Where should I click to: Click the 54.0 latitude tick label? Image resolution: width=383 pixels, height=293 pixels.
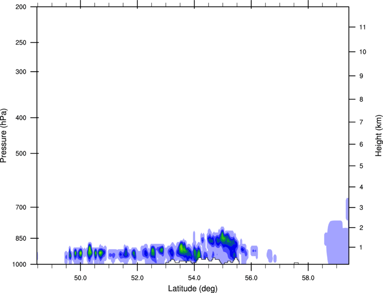tap(194, 278)
